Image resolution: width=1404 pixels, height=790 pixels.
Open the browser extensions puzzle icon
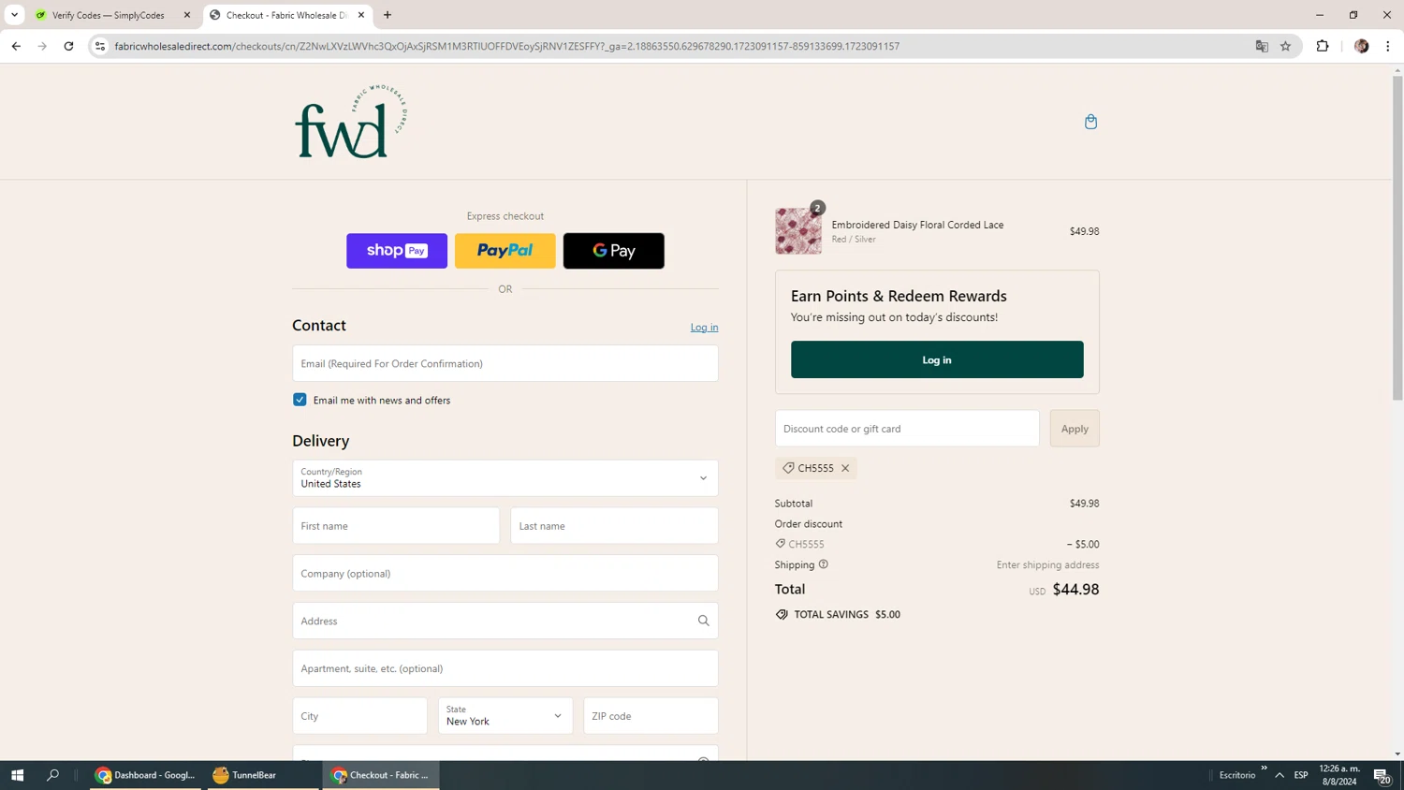pos(1323,46)
